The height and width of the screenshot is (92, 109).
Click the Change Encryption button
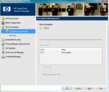click(x=47, y=67)
